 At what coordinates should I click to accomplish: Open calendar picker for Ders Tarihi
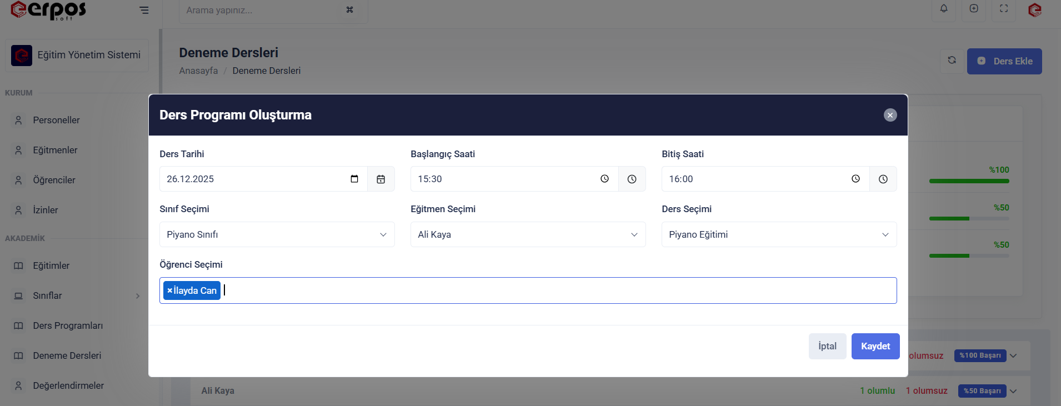pyautogui.click(x=381, y=179)
